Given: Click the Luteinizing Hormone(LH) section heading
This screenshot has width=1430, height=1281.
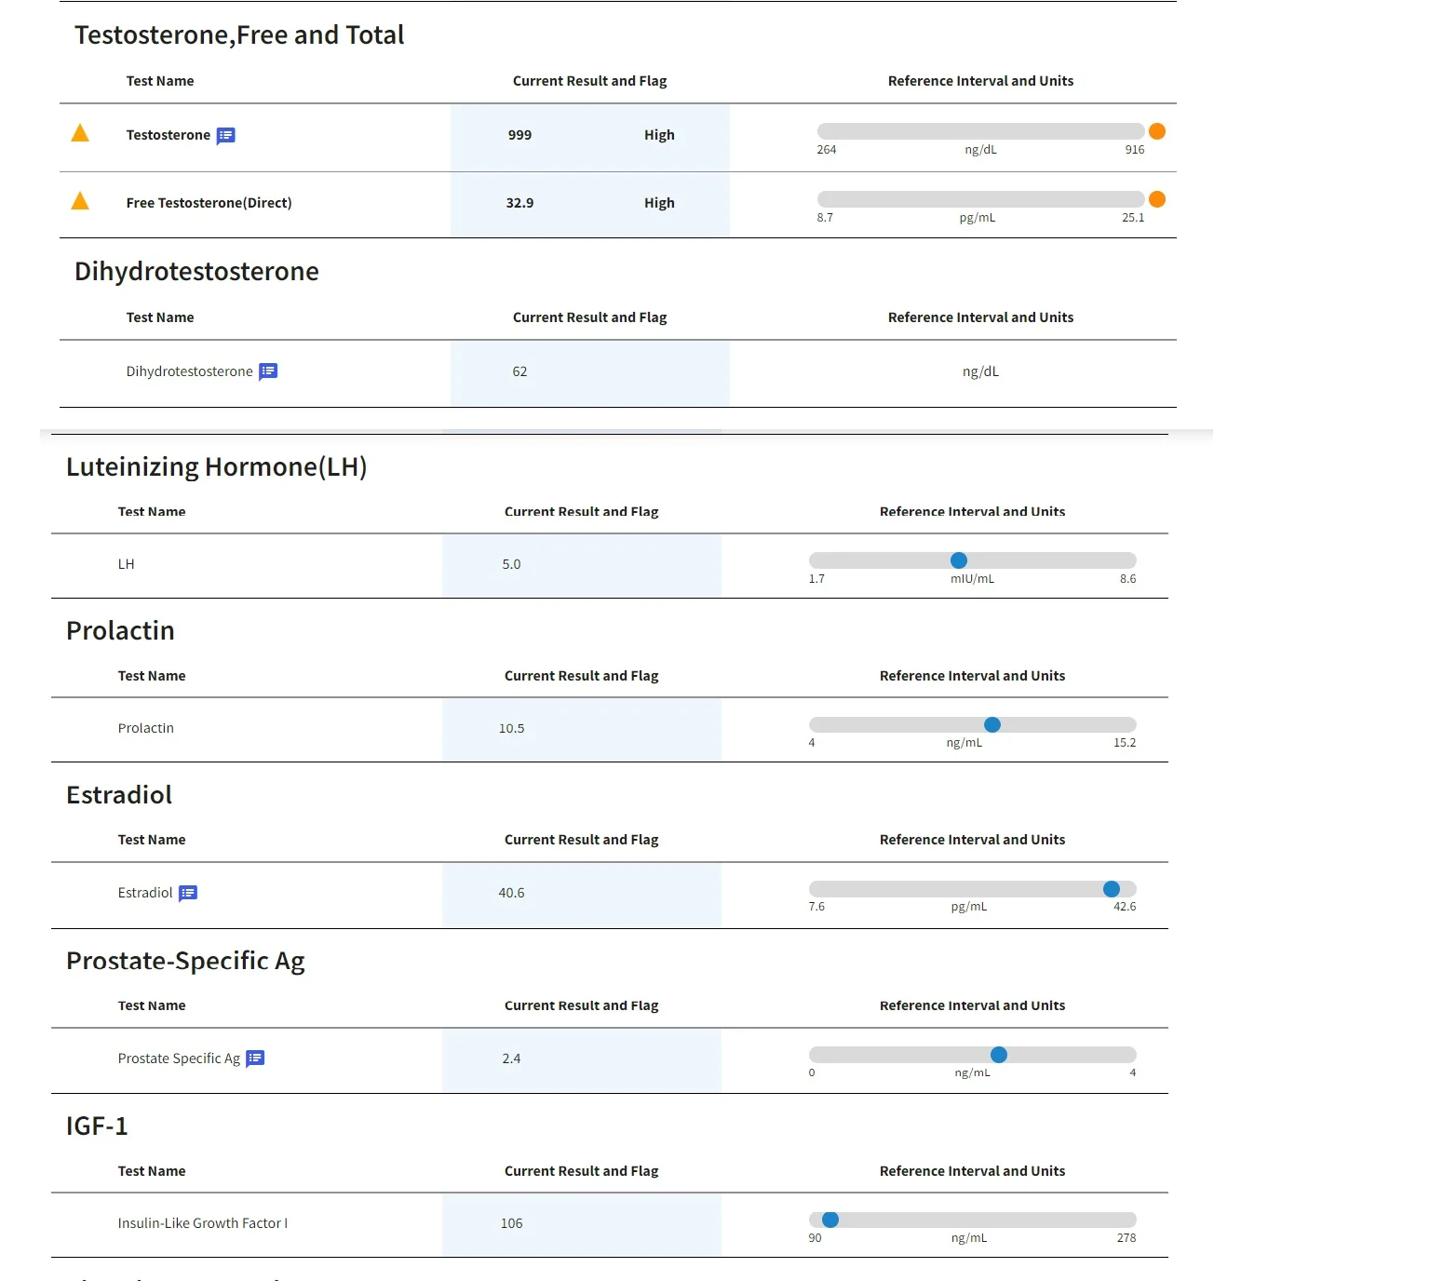Looking at the screenshot, I should pyautogui.click(x=216, y=466).
